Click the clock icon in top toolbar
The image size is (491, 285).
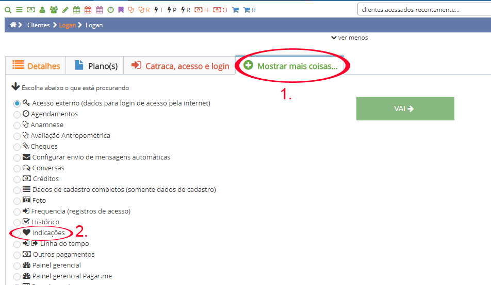110,10
